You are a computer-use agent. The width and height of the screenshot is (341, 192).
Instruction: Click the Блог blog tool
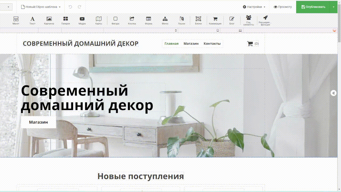click(x=232, y=20)
